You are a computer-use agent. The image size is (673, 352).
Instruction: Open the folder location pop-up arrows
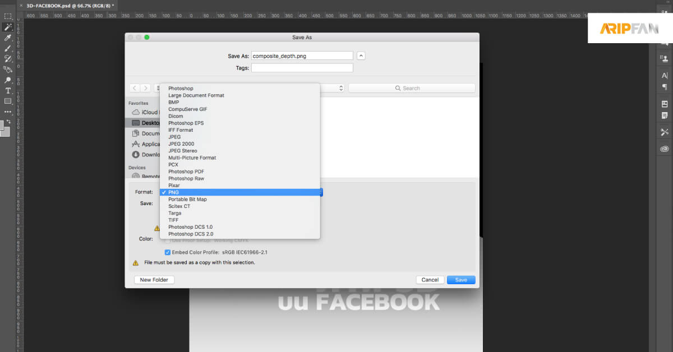click(x=340, y=88)
